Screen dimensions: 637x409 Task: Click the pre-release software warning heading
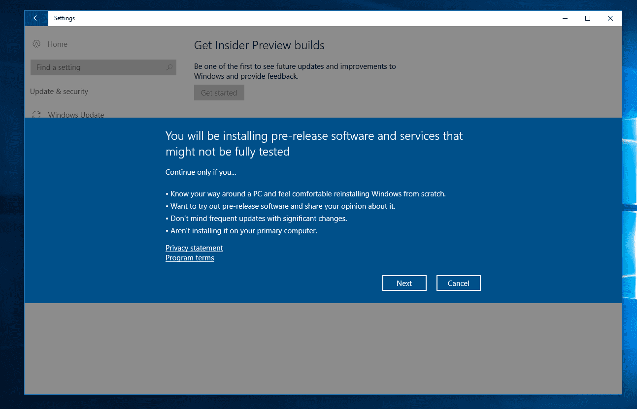click(314, 143)
